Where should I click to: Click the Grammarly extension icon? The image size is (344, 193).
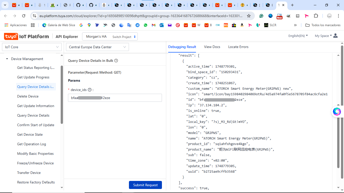click(261, 16)
